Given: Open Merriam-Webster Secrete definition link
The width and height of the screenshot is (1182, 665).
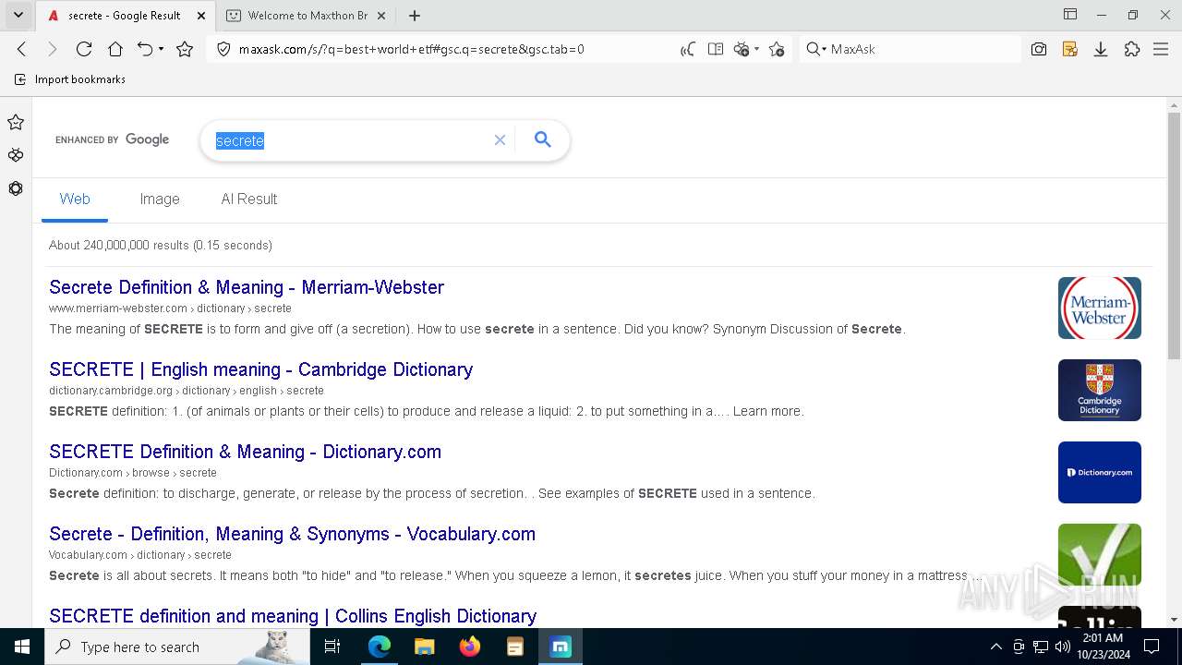Looking at the screenshot, I should 247,287.
